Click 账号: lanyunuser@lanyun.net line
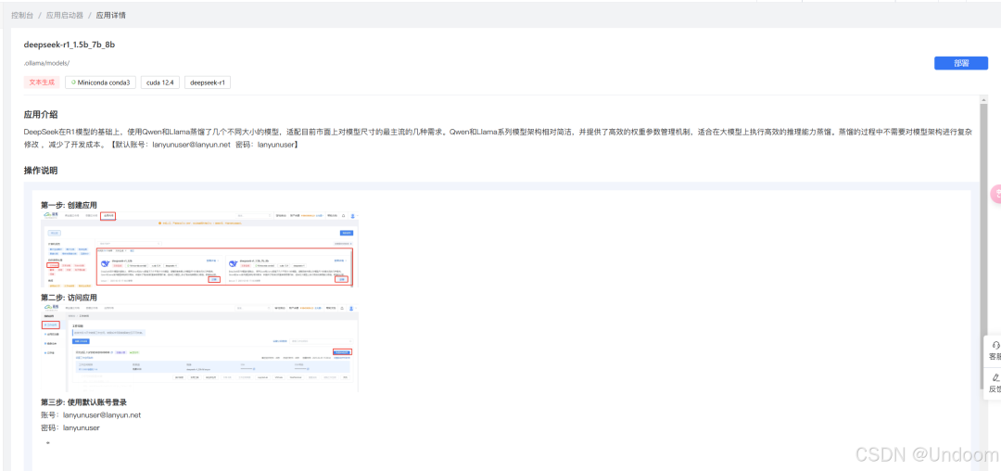 click(x=91, y=414)
